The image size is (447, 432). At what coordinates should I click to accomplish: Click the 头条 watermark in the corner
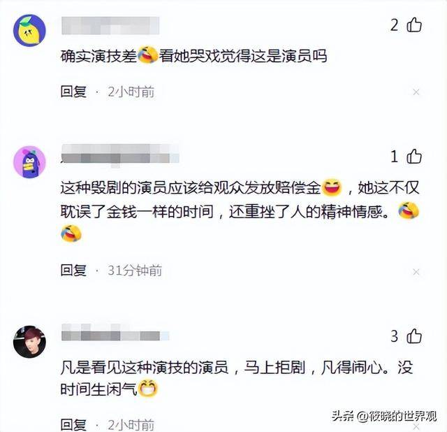[x=383, y=416]
